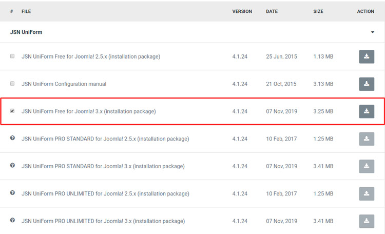Click the date 25 Jun, 2015
Image resolution: width=385 pixels, height=234 pixels.
[x=281, y=57]
